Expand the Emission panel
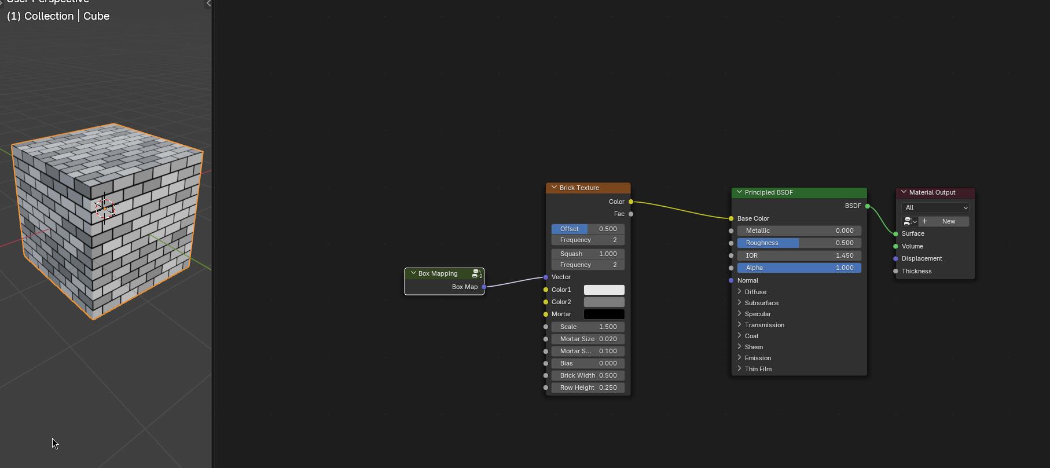Screen dimensions: 1050x468 click(740, 358)
